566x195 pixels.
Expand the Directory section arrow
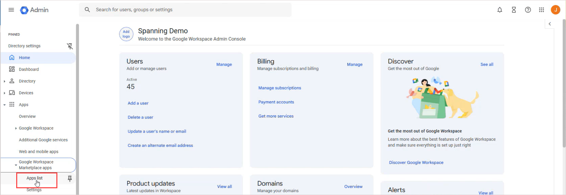[4, 81]
